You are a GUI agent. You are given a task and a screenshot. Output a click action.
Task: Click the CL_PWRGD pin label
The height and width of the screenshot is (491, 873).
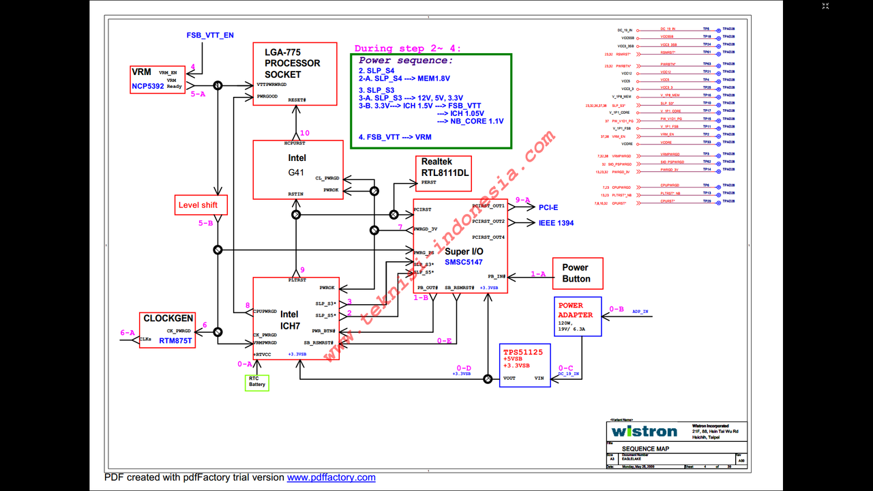(x=327, y=178)
